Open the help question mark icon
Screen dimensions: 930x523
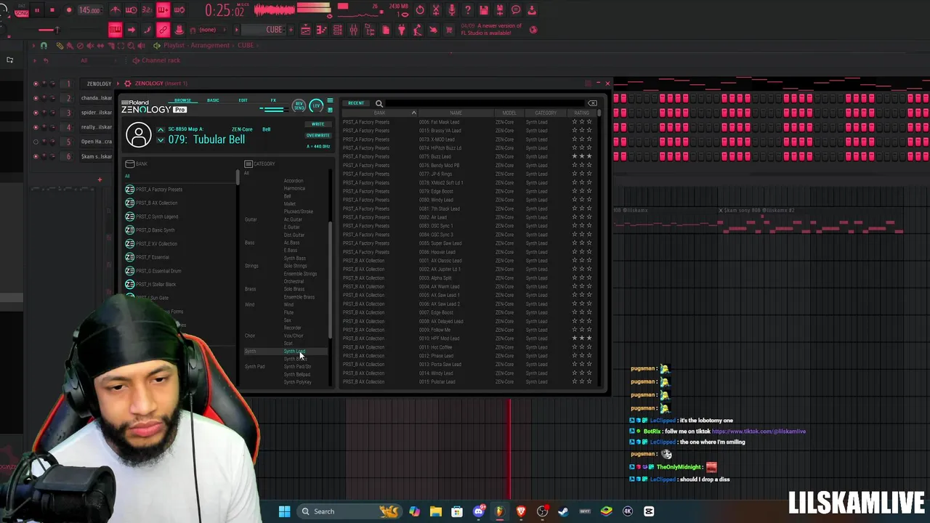pyautogui.click(x=468, y=10)
